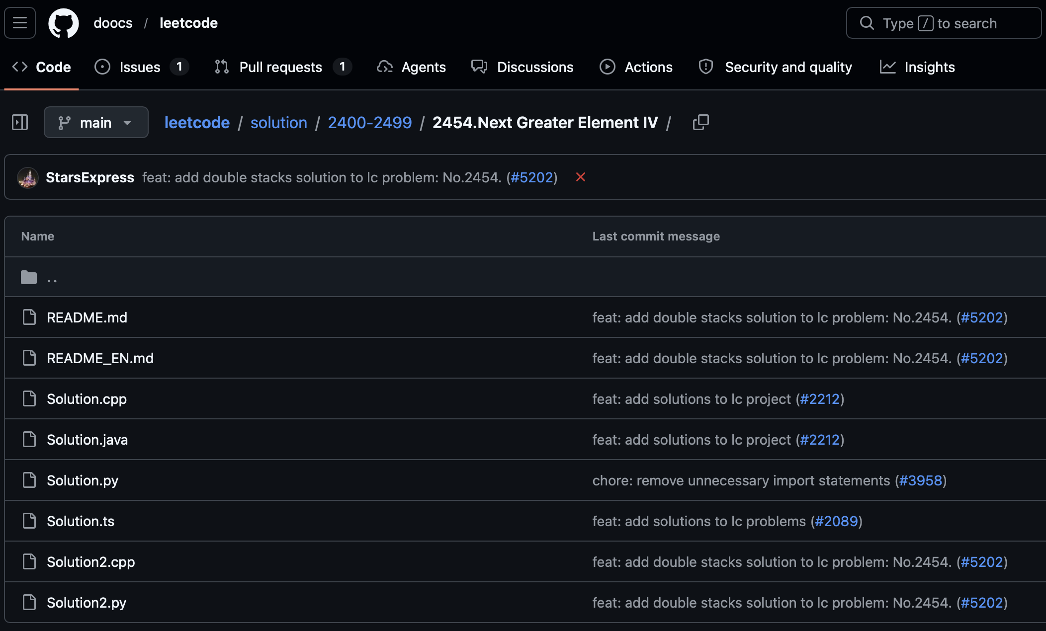The image size is (1046, 631).
Task: Open the Actions tab
Action: coord(636,67)
